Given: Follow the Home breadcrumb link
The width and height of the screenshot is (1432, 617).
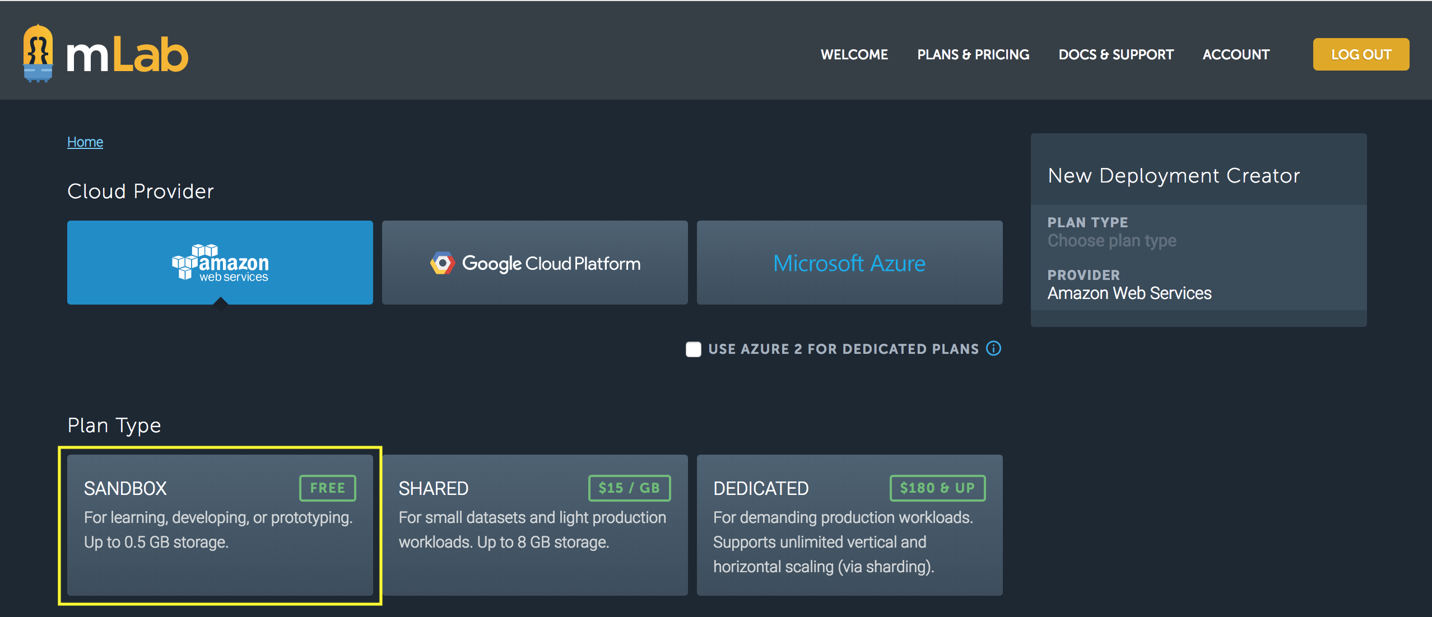Looking at the screenshot, I should pos(85,142).
